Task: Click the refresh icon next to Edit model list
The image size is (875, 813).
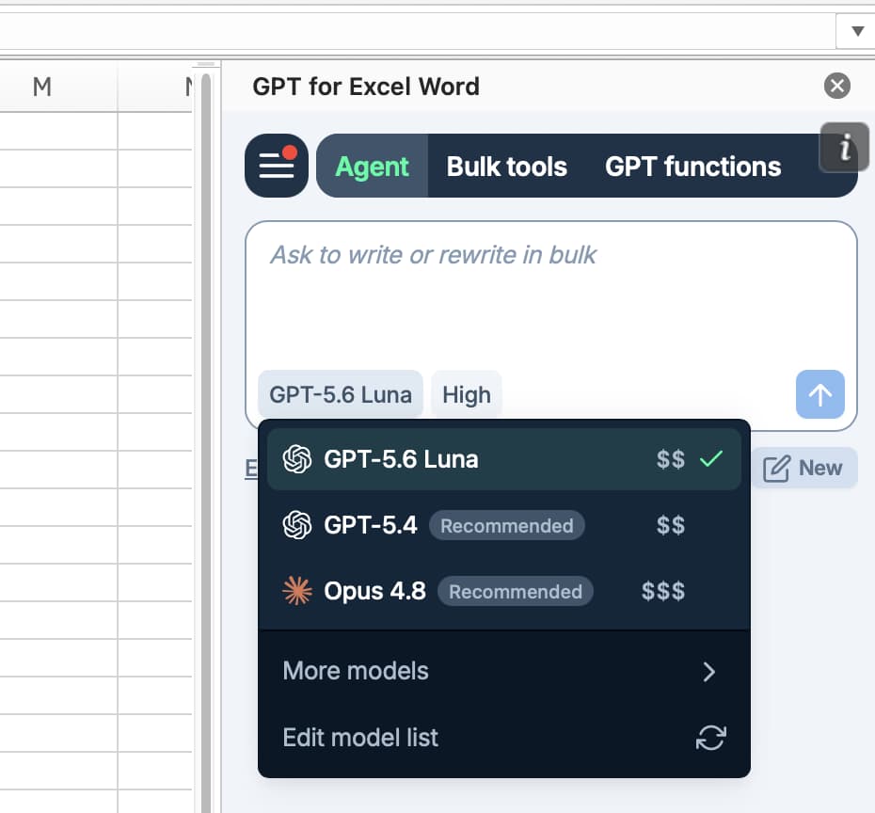Action: [x=710, y=738]
